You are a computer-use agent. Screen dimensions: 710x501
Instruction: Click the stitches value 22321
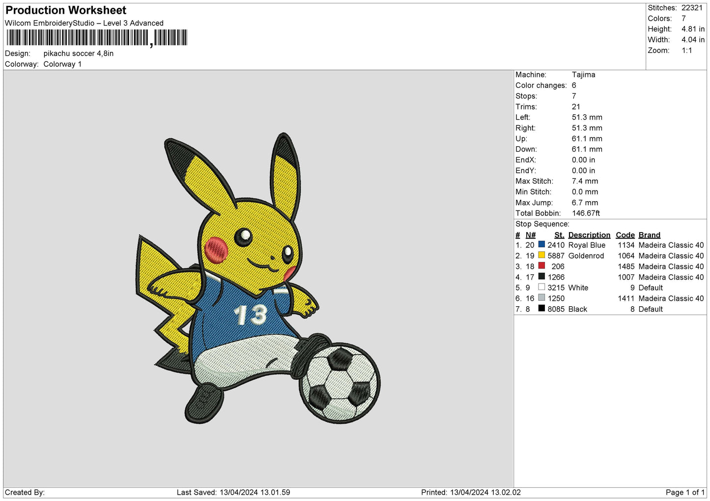[692, 8]
